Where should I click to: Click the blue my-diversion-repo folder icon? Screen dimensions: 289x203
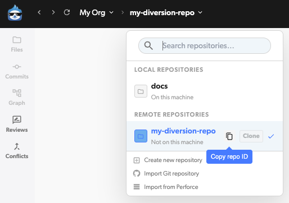(141, 136)
